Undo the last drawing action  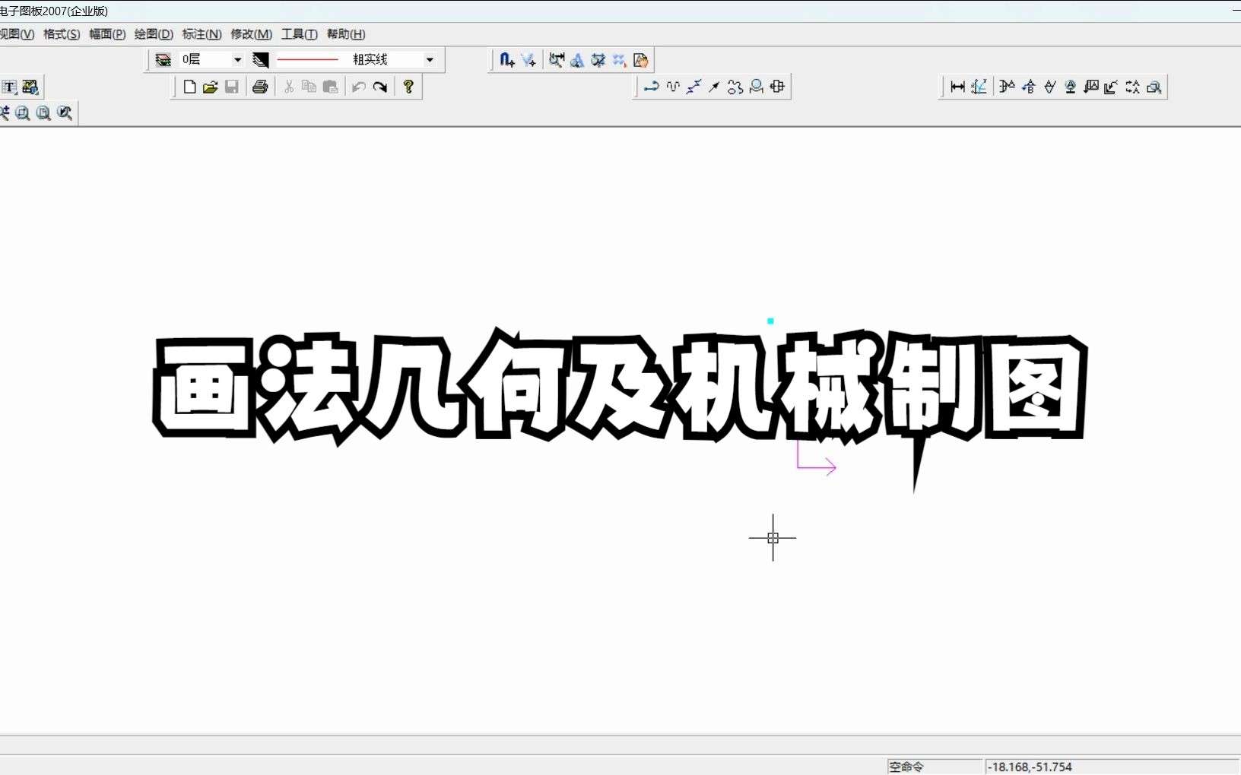click(357, 87)
